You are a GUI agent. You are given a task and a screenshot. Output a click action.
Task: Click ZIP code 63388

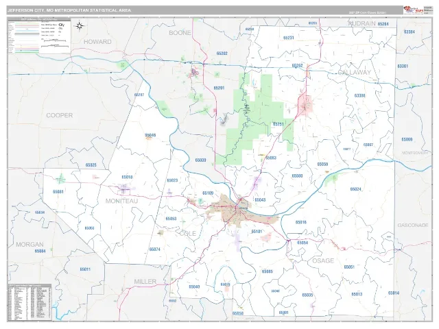point(359,96)
